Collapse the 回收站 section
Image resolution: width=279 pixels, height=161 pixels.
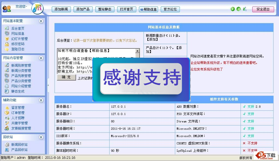point(41,137)
